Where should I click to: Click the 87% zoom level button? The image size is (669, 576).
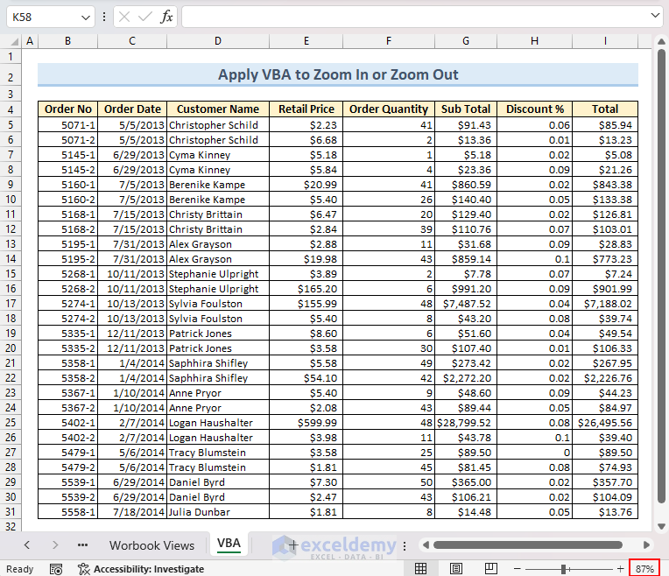tap(645, 569)
